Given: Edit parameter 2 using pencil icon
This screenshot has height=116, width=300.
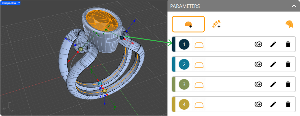Looking at the screenshot, I should point(273,64).
